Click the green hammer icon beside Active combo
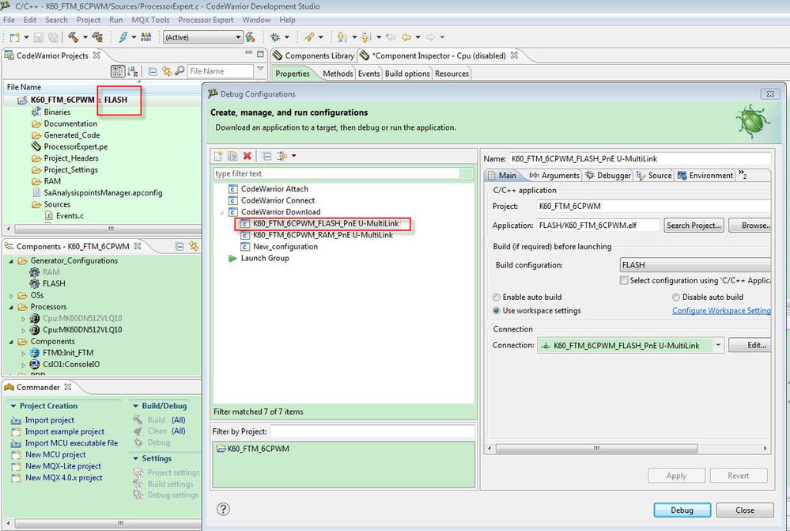The image size is (790, 531). 250,37
